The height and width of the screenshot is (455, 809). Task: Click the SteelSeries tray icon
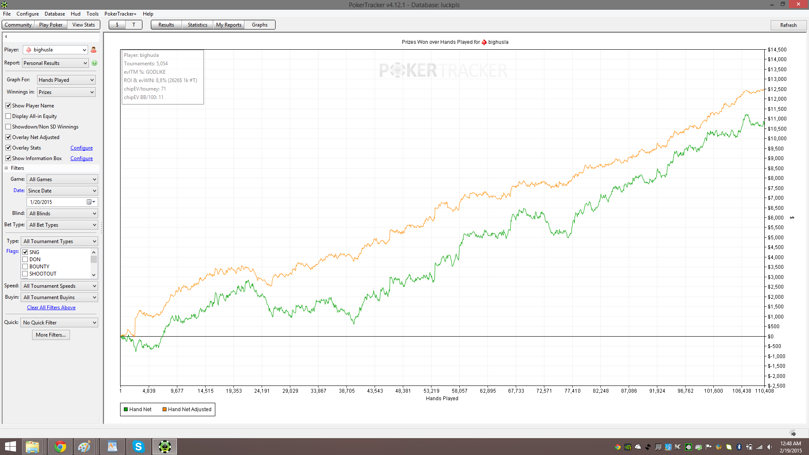pyautogui.click(x=688, y=447)
